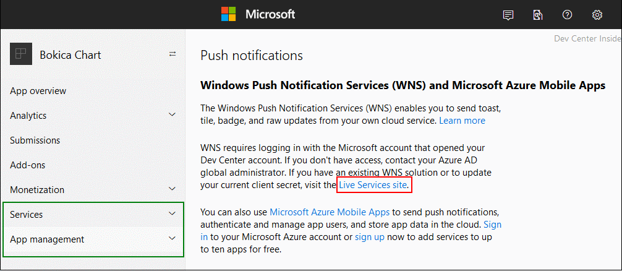Open the help question mark icon
Image resolution: width=622 pixels, height=271 pixels.
click(x=567, y=15)
